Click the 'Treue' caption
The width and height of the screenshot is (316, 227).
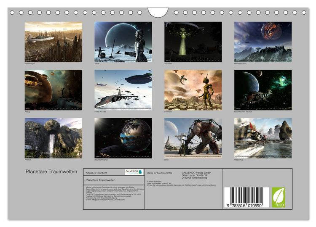click(x=97, y=63)
